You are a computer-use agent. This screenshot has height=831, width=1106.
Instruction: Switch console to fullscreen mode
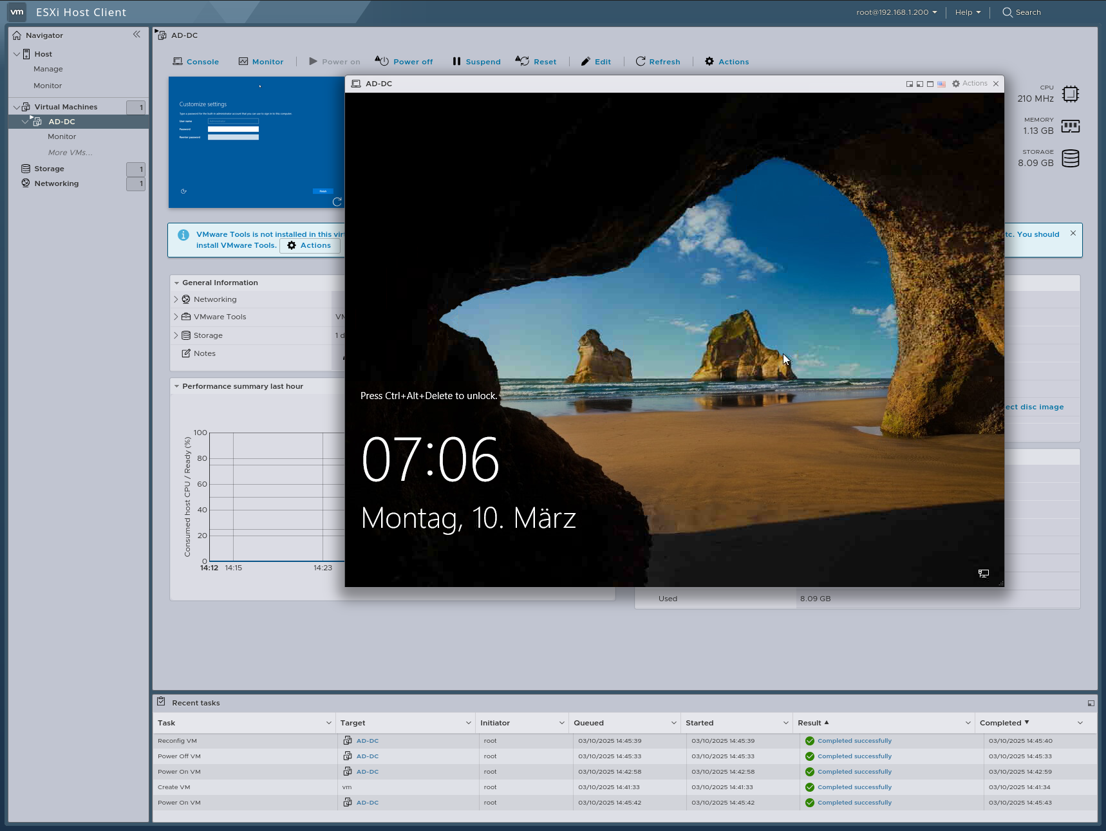pos(930,84)
